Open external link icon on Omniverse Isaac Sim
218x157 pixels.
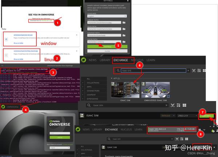pos(168,96)
